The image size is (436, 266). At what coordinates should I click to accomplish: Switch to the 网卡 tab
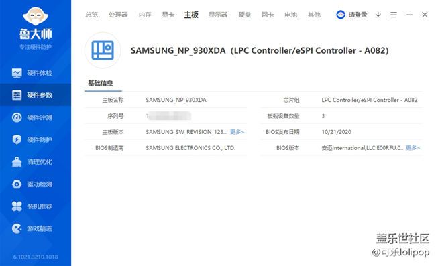pos(268,15)
